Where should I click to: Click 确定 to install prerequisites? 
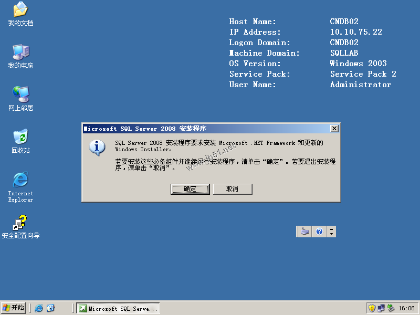pyautogui.click(x=190, y=189)
